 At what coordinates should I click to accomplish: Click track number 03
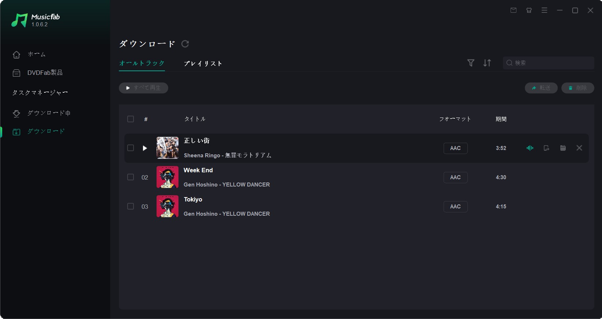pos(145,207)
